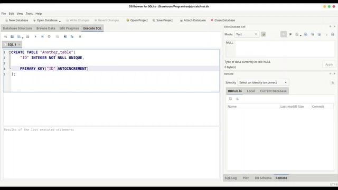Select the Local tab in Remote panel
338x190 pixels.
(251, 91)
